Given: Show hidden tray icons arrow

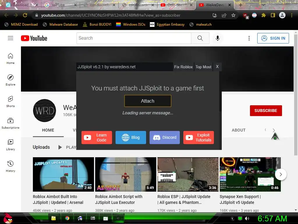Looking at the screenshot, I should point(233,219).
